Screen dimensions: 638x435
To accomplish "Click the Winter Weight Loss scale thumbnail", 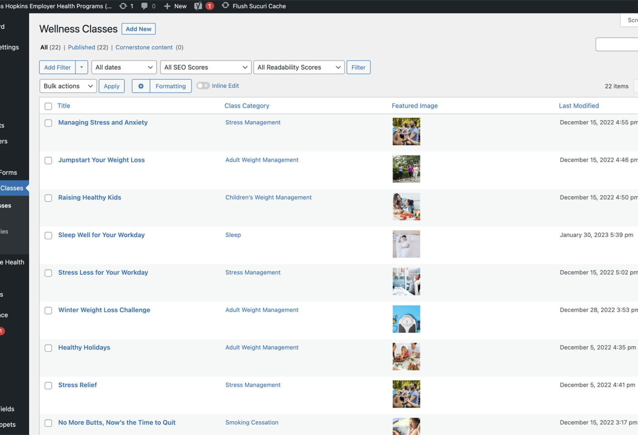I will [406, 319].
